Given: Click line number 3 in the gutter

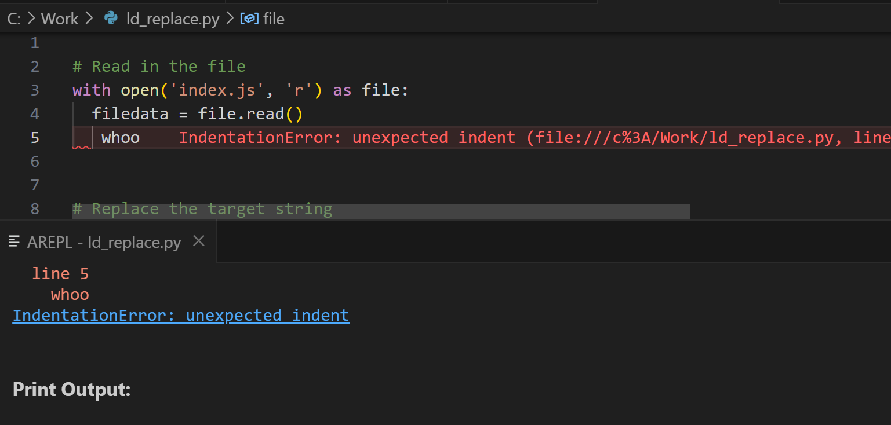Looking at the screenshot, I should click(x=35, y=90).
